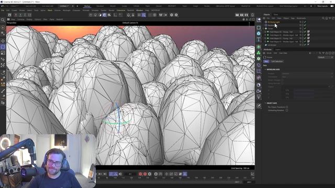Viewport: 335px width, 188px height.
Task: Click the red Record Active Objects button
Action: 140,174
